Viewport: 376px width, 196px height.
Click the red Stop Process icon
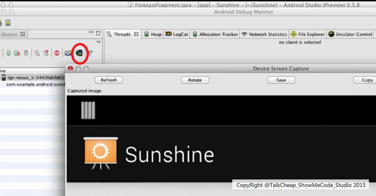(57, 53)
